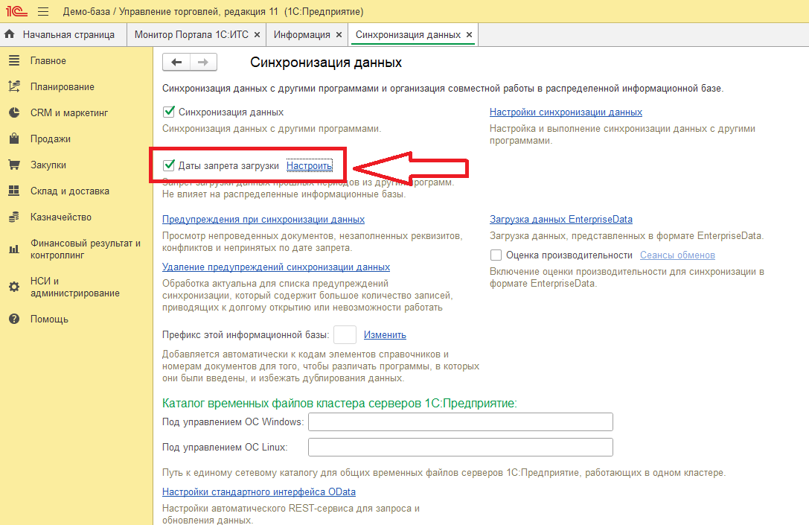Open the НСИ и администрирование section

tap(75, 287)
